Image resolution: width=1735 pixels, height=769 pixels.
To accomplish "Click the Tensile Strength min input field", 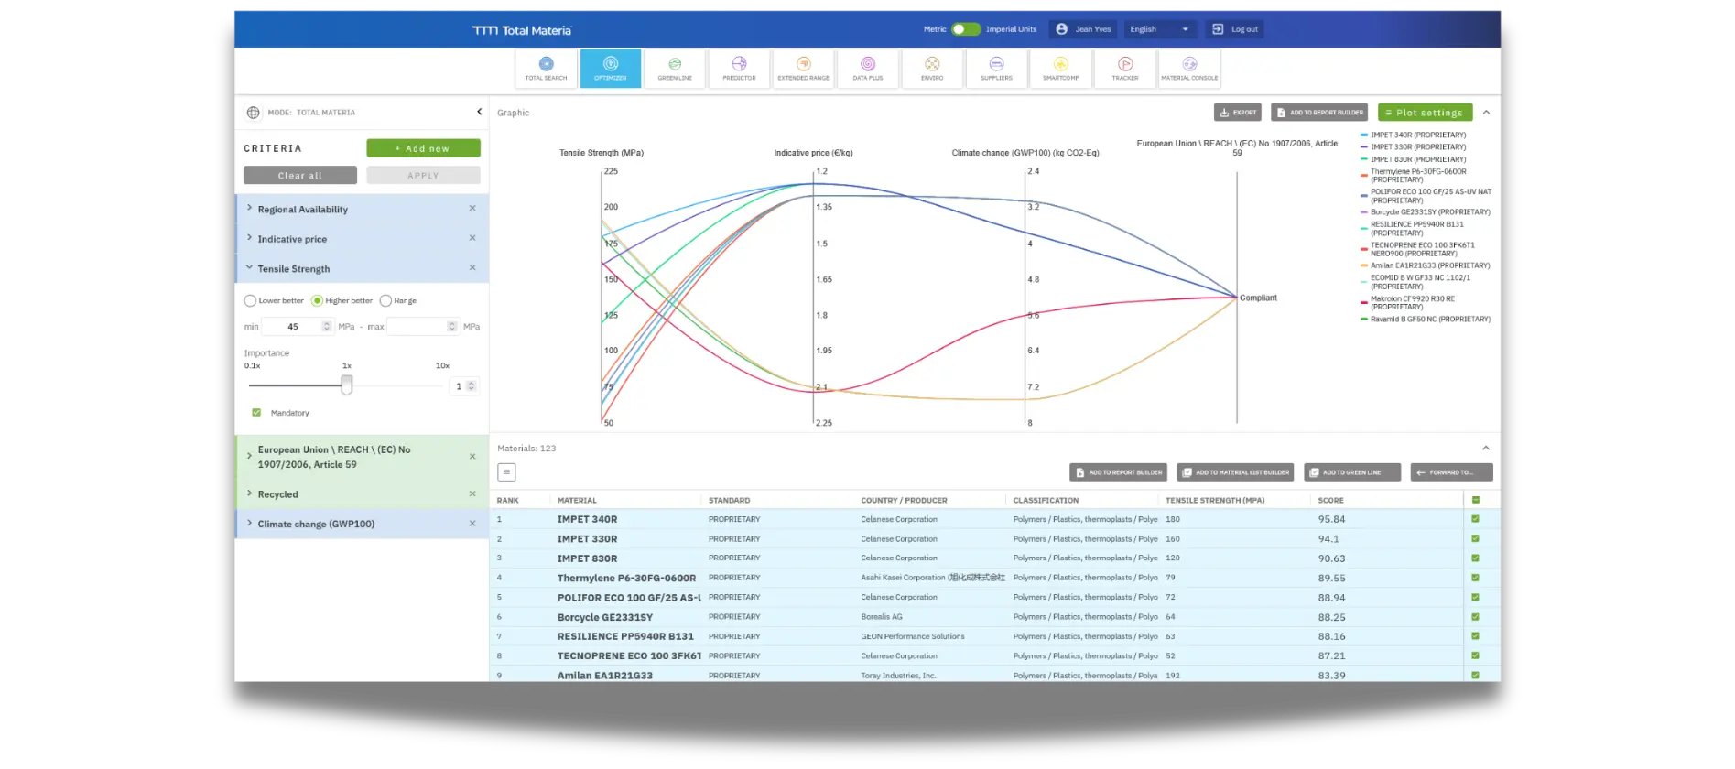I will (x=298, y=327).
